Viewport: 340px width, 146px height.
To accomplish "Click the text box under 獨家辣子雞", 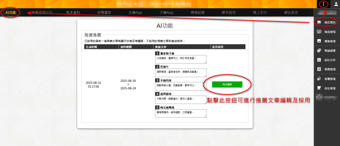I will click(x=181, y=60).
